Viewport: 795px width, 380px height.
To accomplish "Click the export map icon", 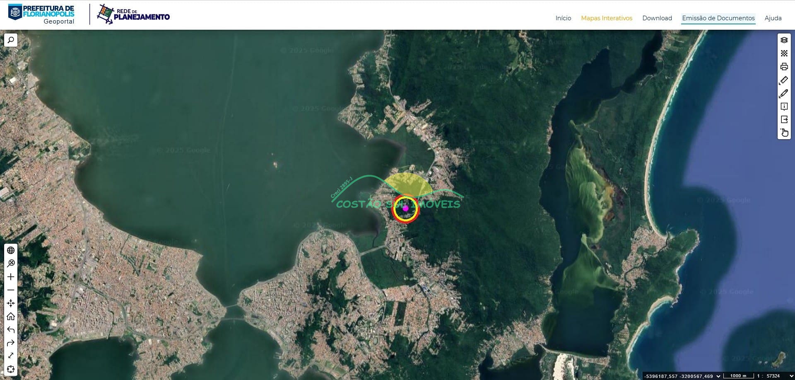I will point(784,119).
